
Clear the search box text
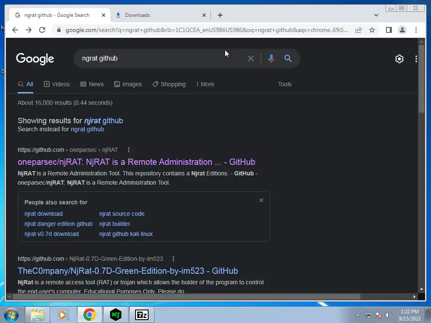click(251, 58)
